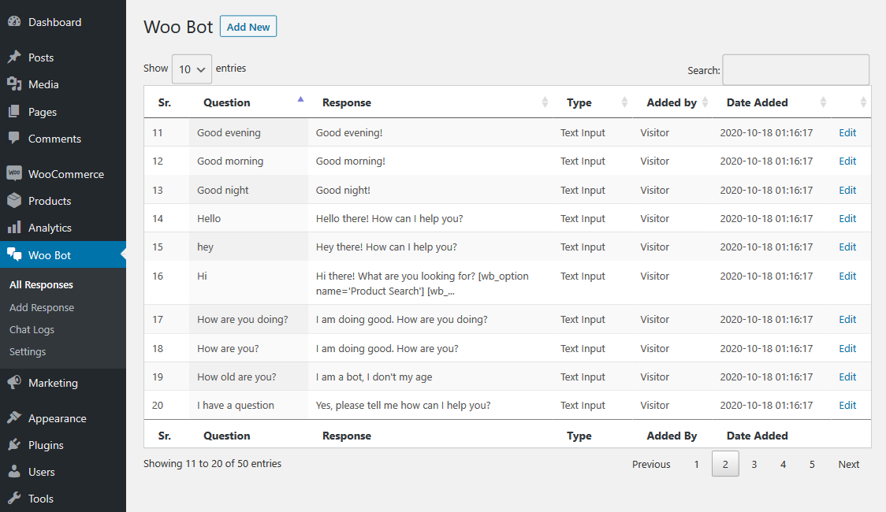Screen dimensions: 886x512
Task: Click the Media library icon
Action: click(x=14, y=84)
